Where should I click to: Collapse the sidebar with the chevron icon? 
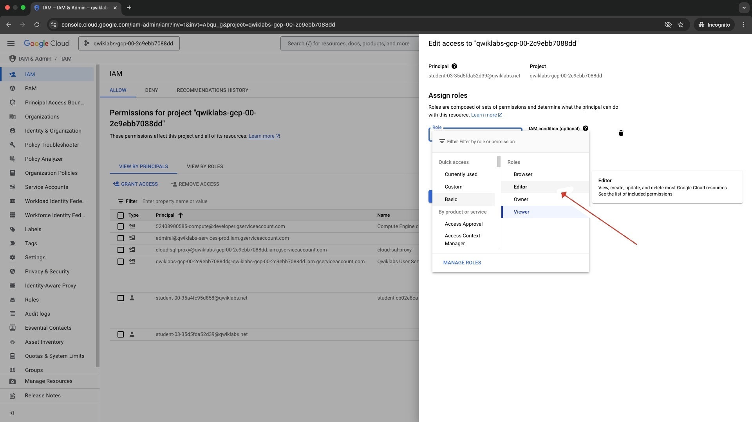12,413
